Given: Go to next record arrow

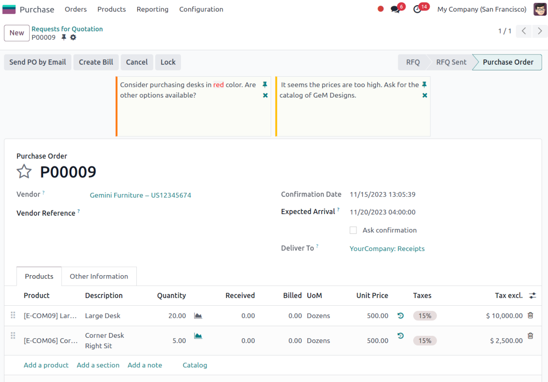Looking at the screenshot, I should coord(539,31).
